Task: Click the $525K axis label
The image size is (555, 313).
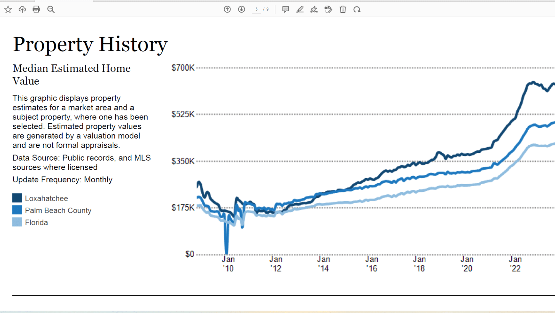Action: click(x=183, y=114)
